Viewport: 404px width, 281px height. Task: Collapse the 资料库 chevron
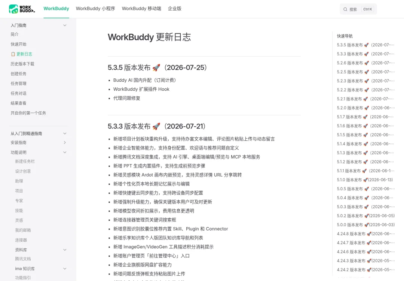point(65,250)
